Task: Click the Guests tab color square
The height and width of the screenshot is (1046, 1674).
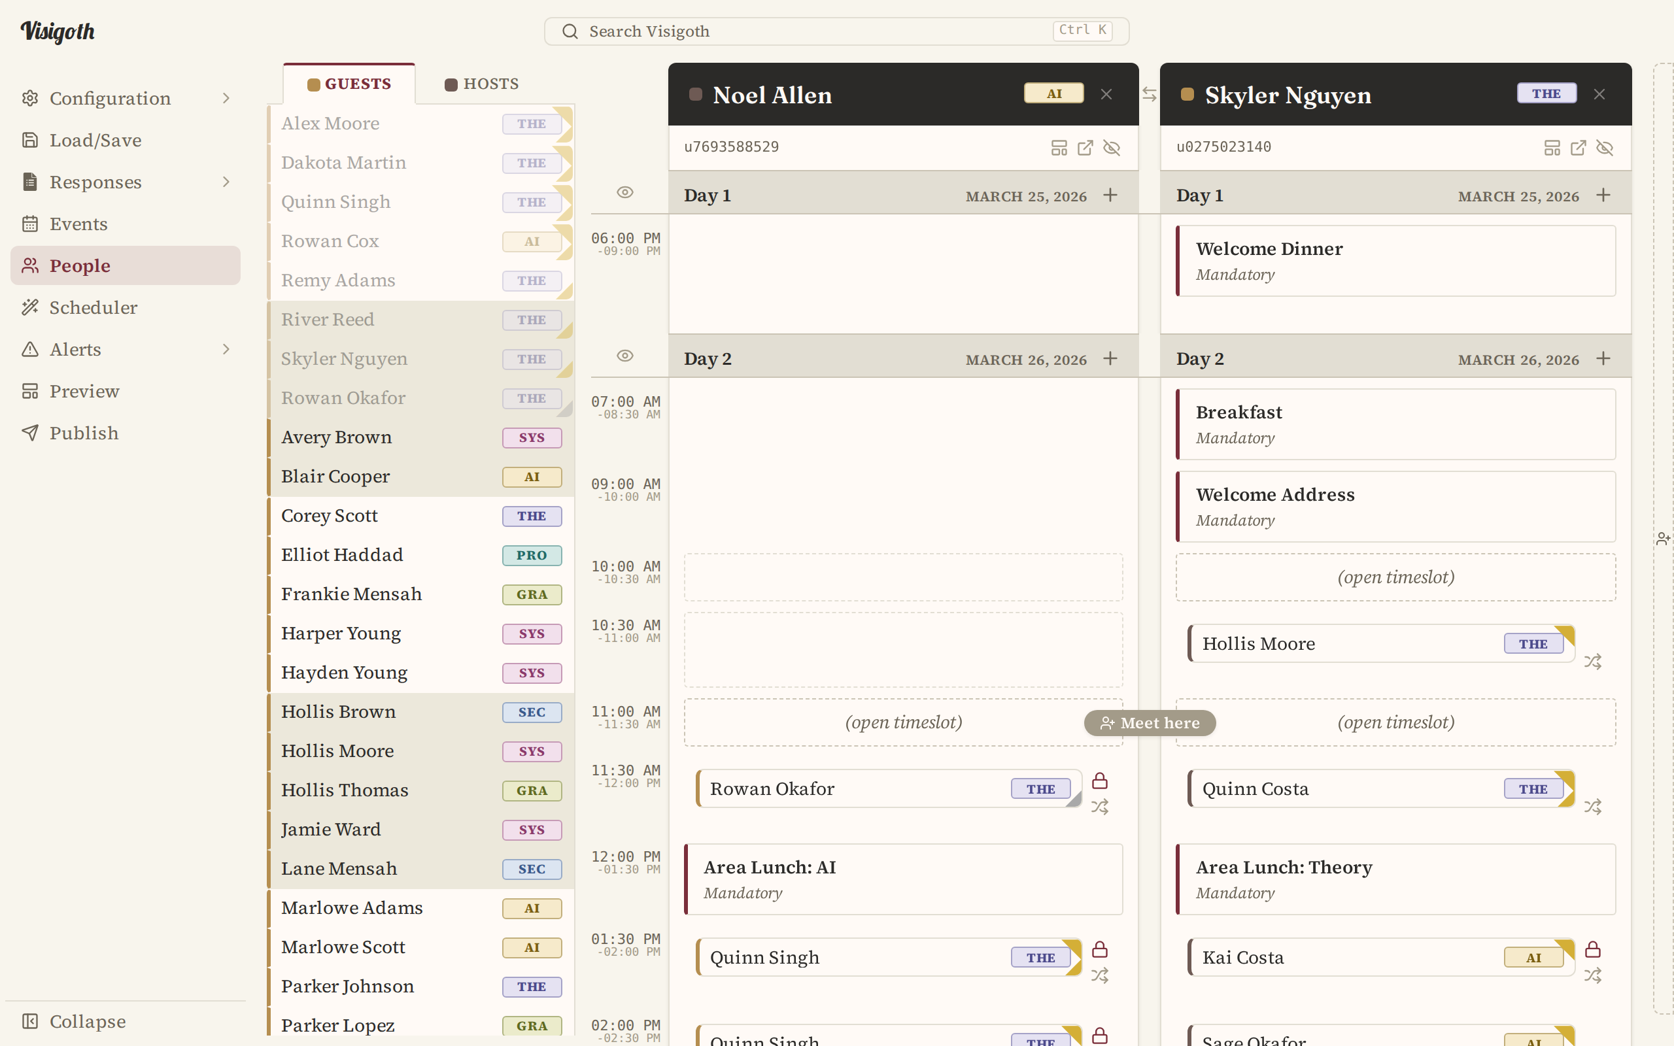Action: pos(313,84)
